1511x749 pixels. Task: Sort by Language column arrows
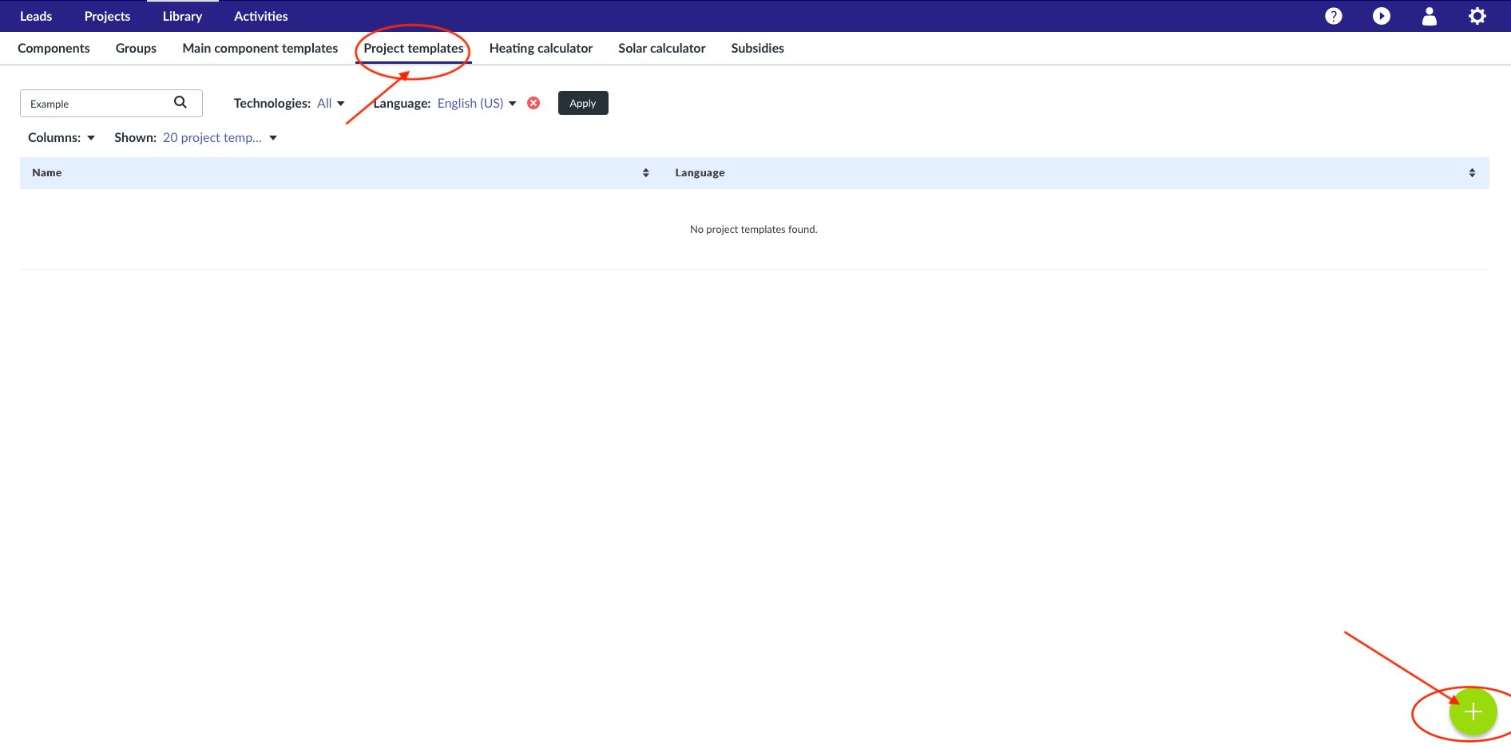1471,173
